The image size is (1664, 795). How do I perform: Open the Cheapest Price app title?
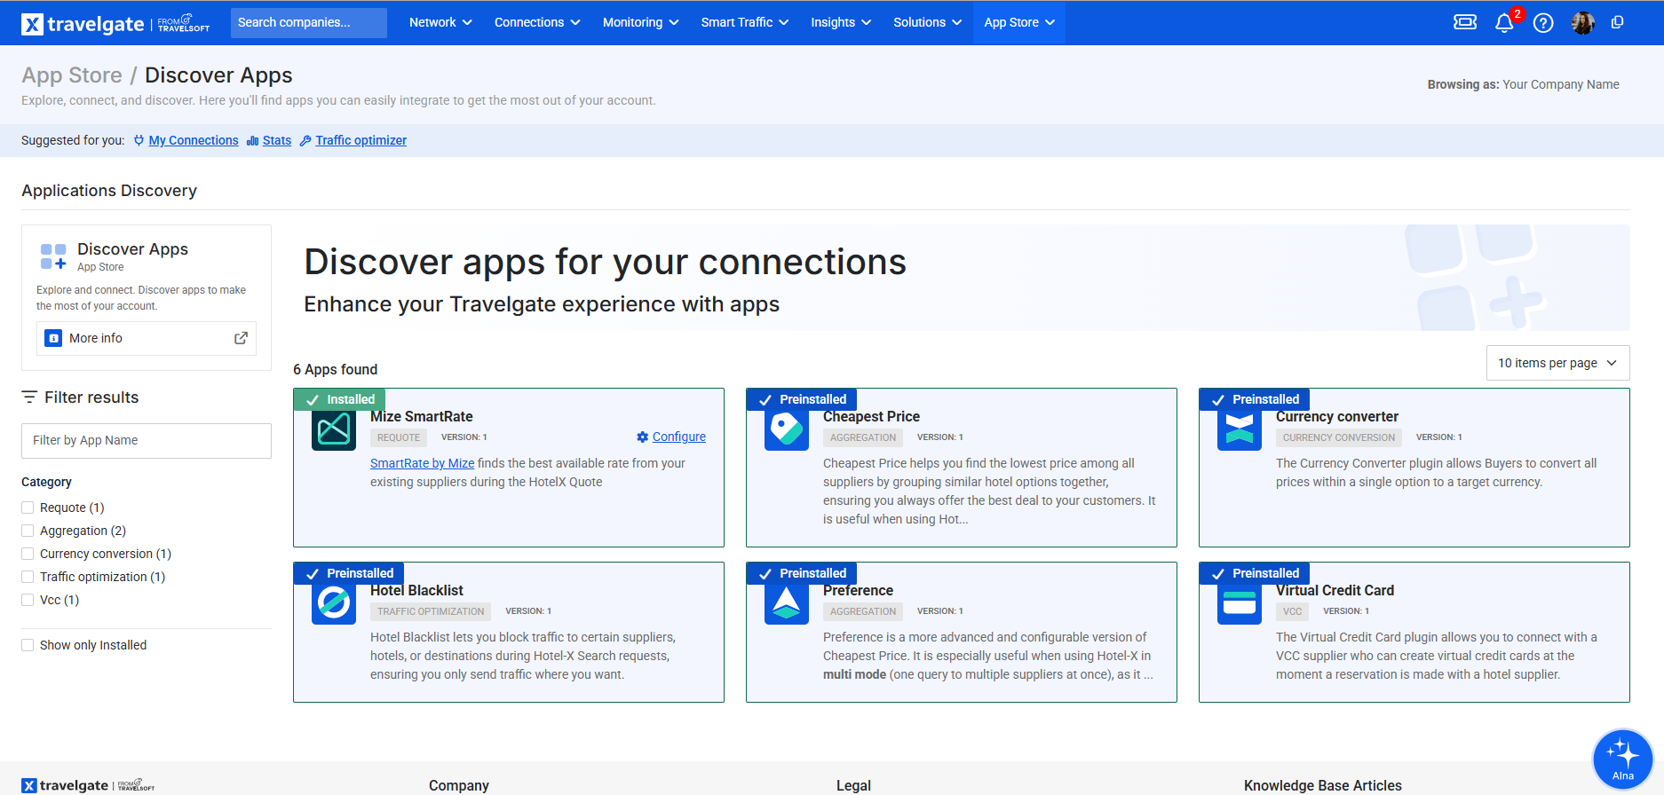click(x=871, y=416)
